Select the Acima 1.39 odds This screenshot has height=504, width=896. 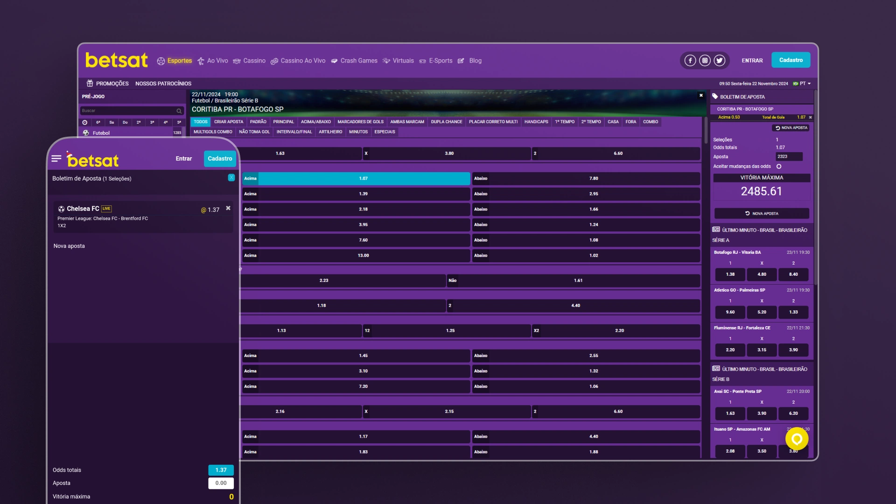(x=356, y=194)
